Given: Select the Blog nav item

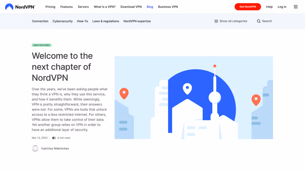Looking at the screenshot, I should pos(150,7).
